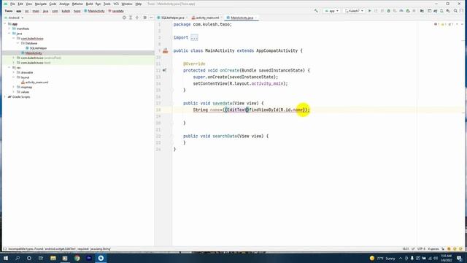Open the Navigate menu
Image resolution: width=467 pixels, height=263 pixels.
(41, 4)
